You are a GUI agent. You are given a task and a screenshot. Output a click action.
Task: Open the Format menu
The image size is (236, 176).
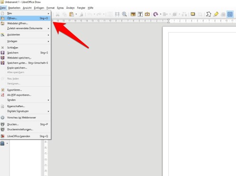[x=50, y=8]
